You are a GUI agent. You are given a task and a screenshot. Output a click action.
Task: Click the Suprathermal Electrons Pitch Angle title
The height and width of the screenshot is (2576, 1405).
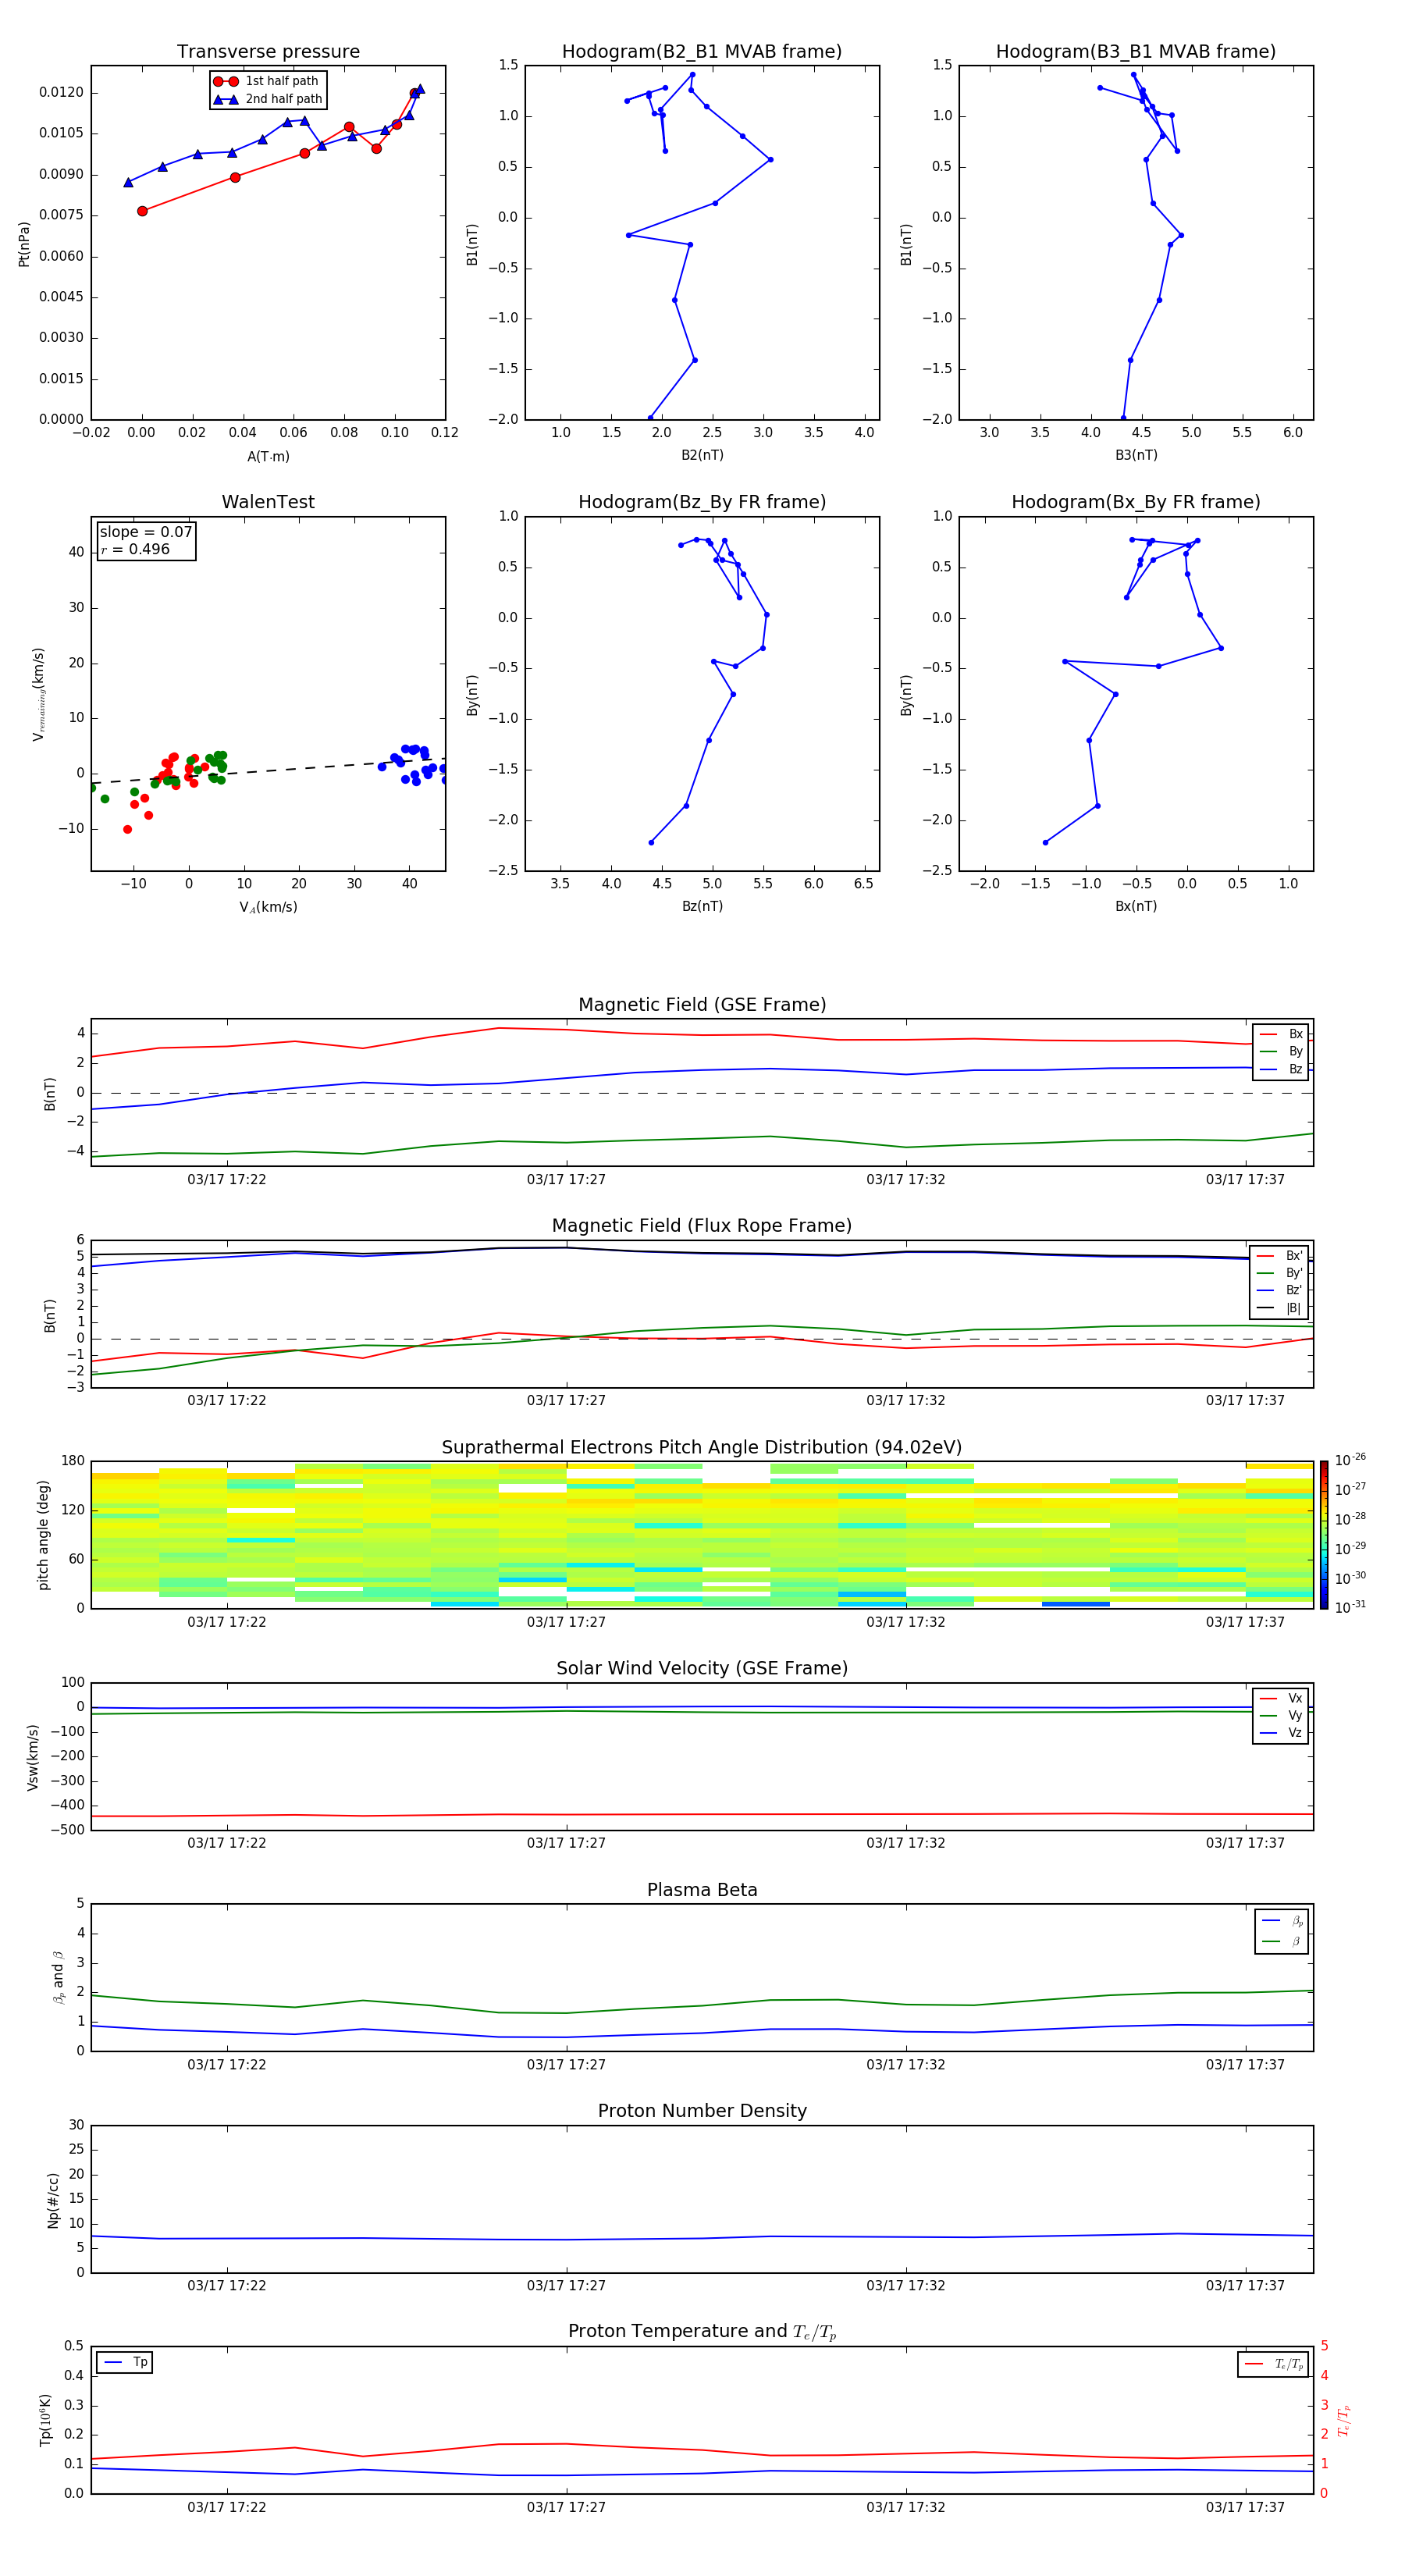point(701,1447)
